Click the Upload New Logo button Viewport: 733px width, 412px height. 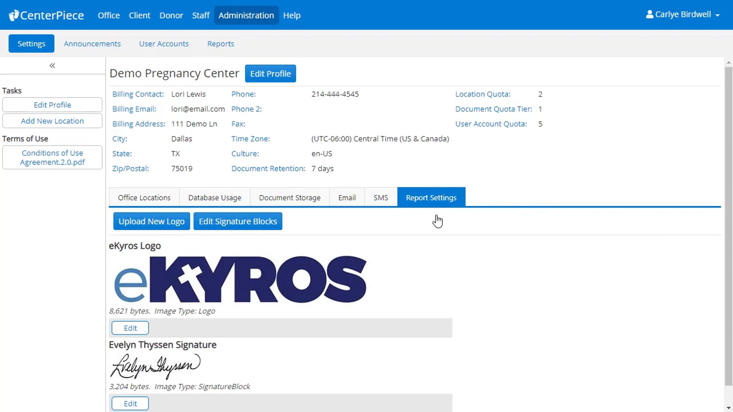pos(151,221)
